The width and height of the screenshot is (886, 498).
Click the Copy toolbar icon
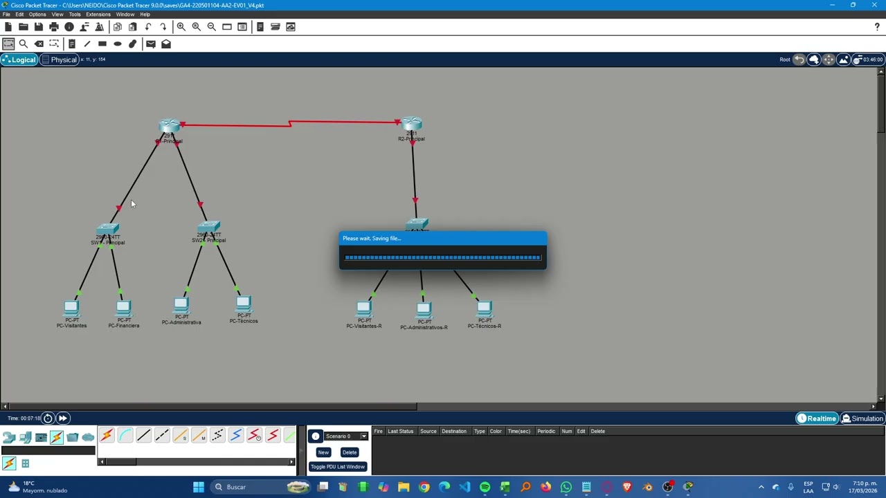coord(117,27)
